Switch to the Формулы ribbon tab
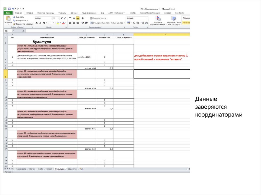Screen dimensions: 261x195 [62, 13]
